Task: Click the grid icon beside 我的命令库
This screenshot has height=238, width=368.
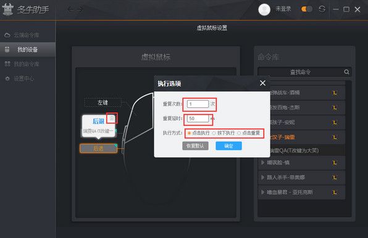Action: click(7, 64)
